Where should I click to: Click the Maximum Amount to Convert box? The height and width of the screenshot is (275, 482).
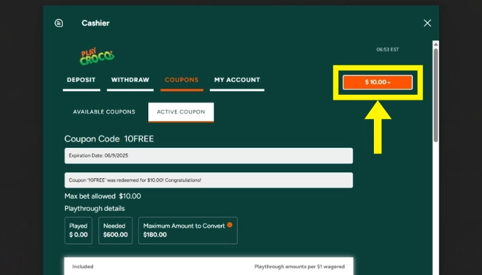(x=187, y=230)
